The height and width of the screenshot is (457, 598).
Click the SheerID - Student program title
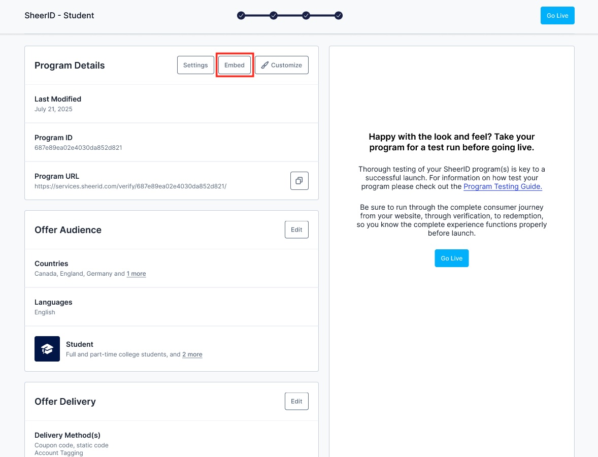click(x=59, y=15)
